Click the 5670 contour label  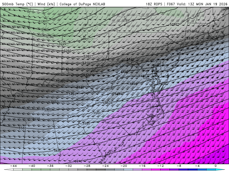[x=78, y=161]
